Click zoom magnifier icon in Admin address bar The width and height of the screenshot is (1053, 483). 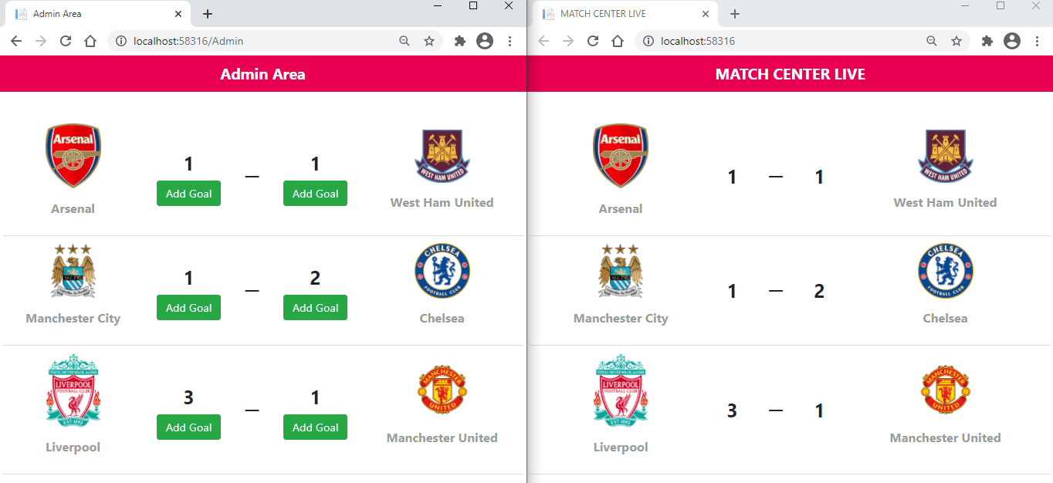coord(405,41)
